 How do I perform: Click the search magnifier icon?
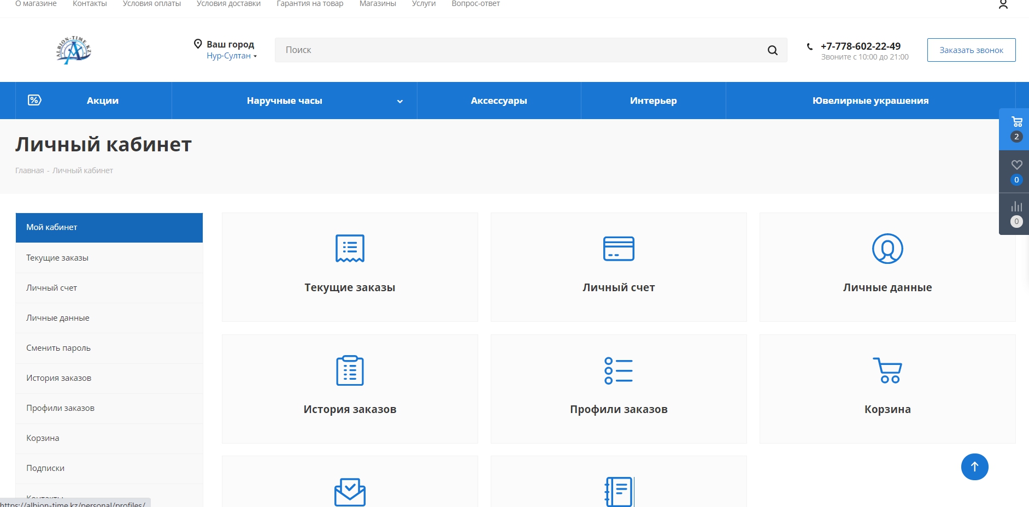tap(772, 50)
